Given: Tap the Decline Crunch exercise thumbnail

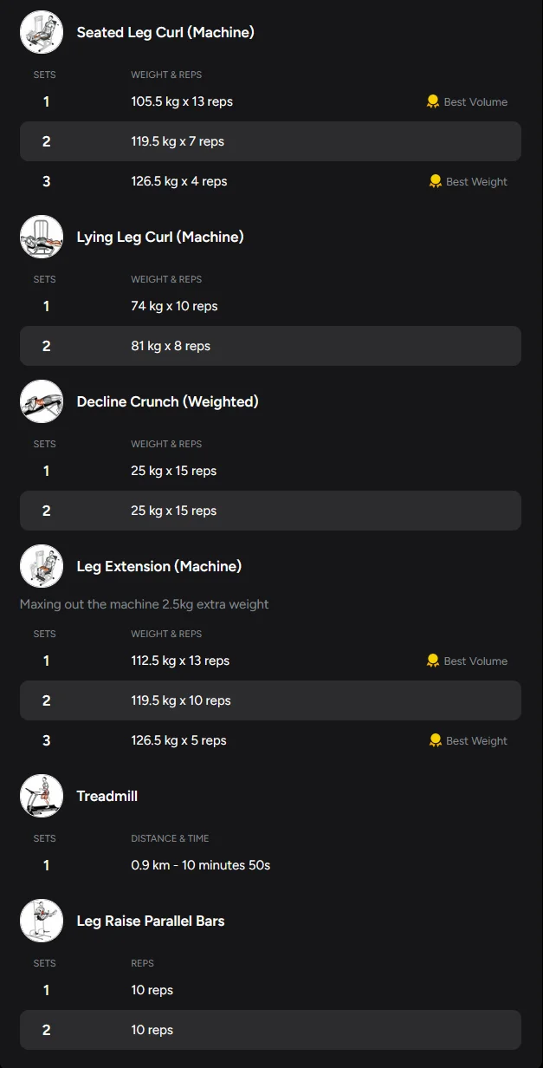Looking at the screenshot, I should tap(42, 401).
